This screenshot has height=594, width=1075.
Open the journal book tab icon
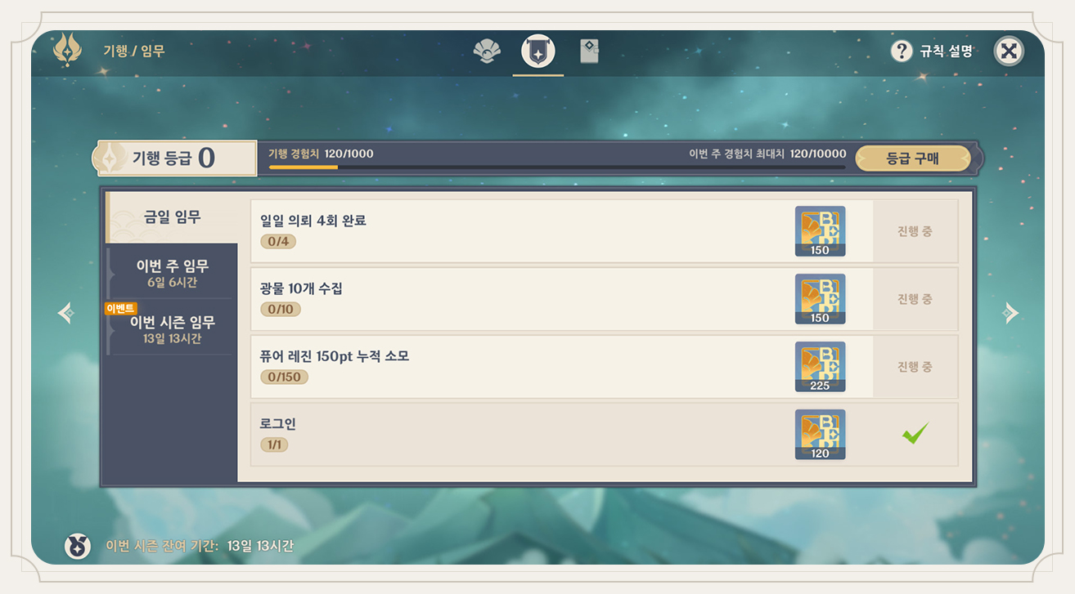[x=589, y=51]
